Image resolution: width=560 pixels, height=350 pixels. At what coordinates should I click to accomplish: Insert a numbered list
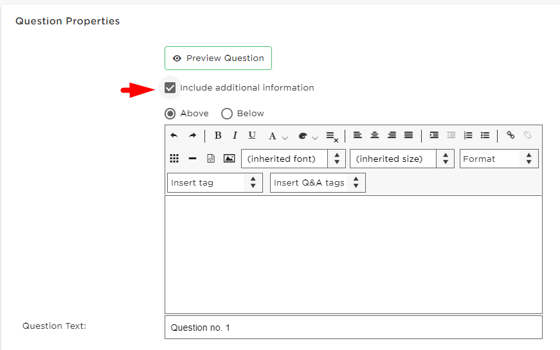click(x=468, y=135)
